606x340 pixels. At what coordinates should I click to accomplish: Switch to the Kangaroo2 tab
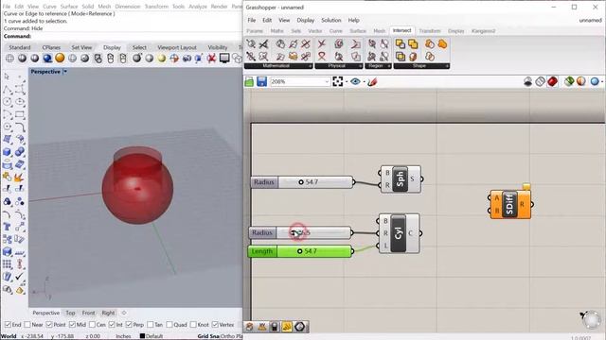(483, 31)
